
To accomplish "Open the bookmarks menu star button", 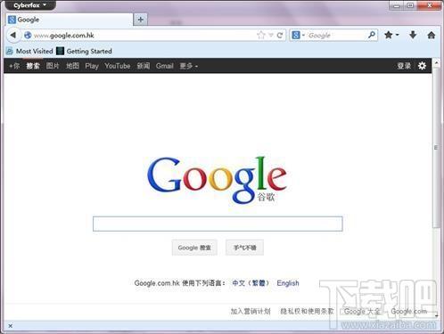I will (x=391, y=35).
